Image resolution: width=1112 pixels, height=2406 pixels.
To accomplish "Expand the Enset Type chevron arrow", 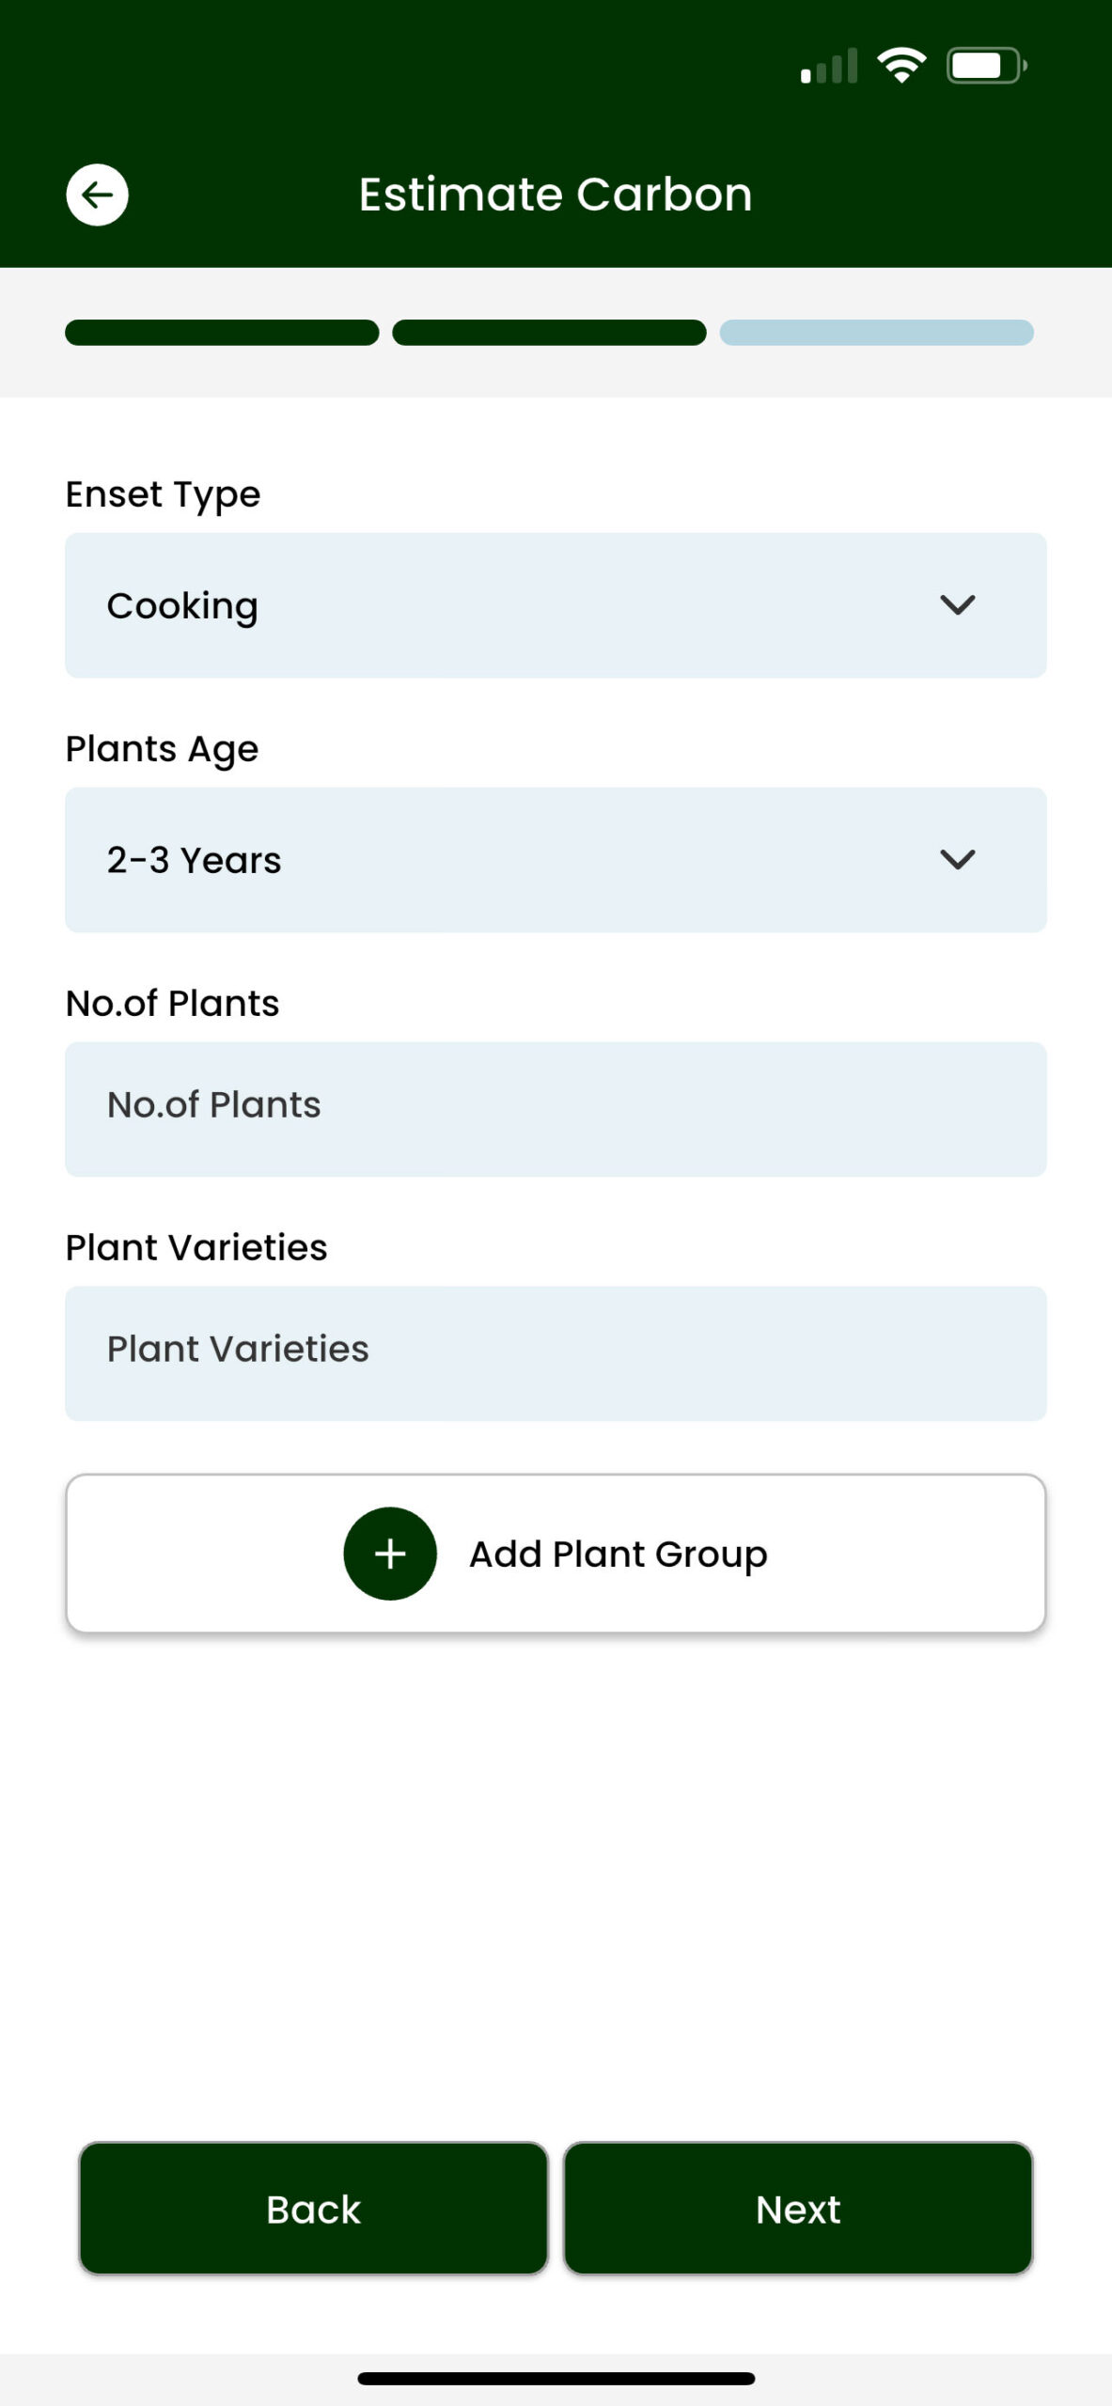I will [957, 605].
